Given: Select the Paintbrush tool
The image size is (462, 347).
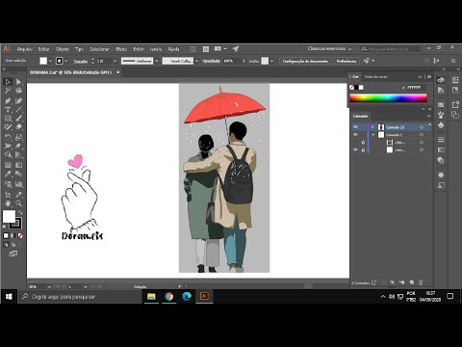Looking at the screenshot, I should click(x=18, y=119).
